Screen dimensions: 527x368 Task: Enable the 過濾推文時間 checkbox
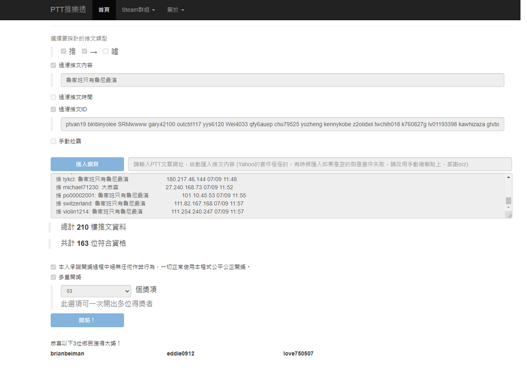tap(53, 97)
